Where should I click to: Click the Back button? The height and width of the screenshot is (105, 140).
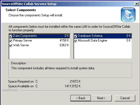pos(81,98)
